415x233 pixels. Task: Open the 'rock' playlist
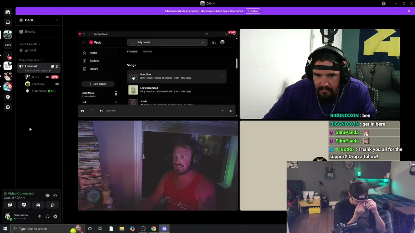click(x=84, y=102)
